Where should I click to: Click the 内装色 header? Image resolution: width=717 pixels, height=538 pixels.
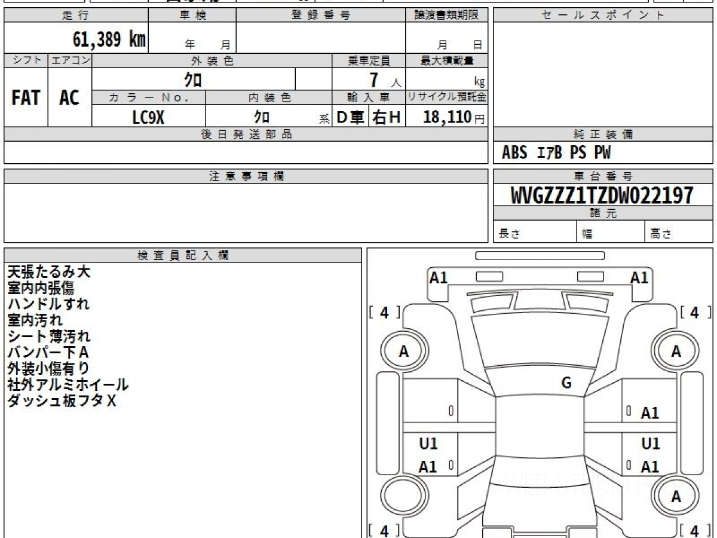pyautogui.click(x=269, y=97)
